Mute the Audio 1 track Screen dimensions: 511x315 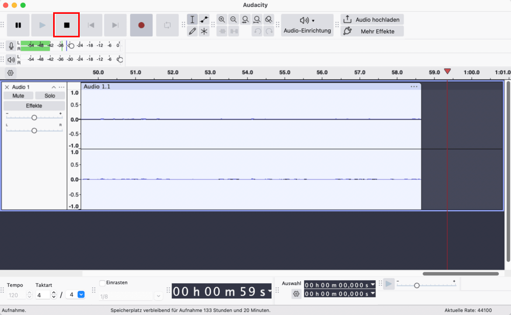pyautogui.click(x=18, y=96)
